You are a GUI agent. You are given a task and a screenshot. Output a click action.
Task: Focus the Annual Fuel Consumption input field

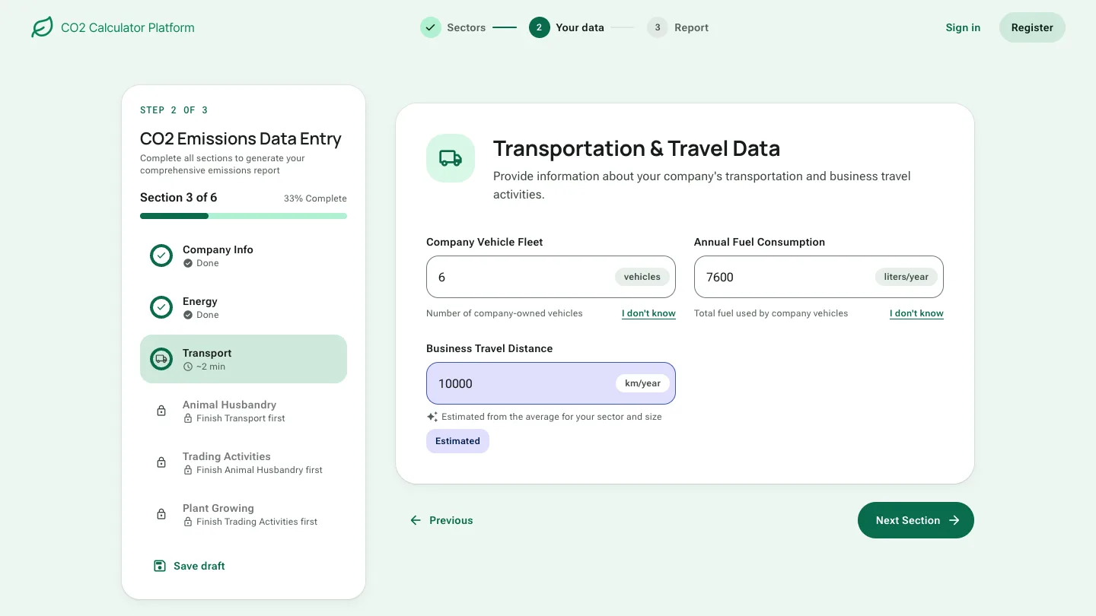[x=819, y=277]
